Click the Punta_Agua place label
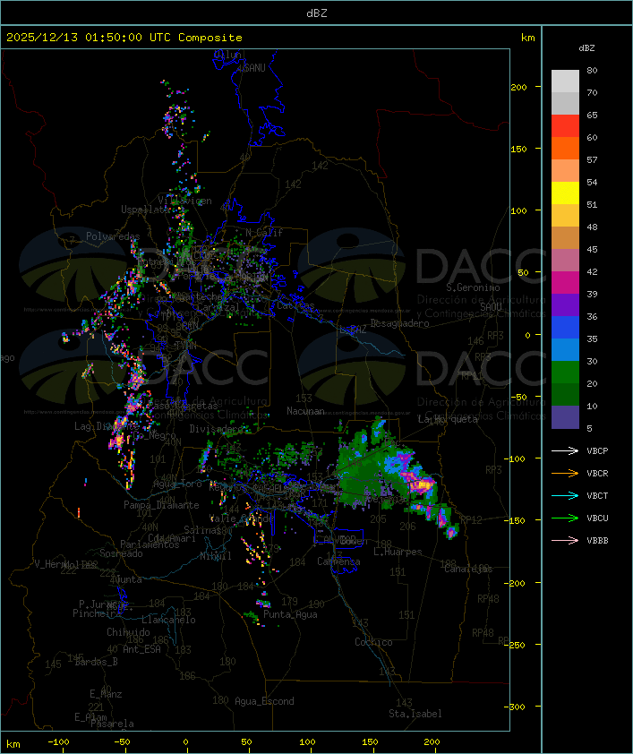The height and width of the screenshot is (754, 633). pyautogui.click(x=290, y=614)
